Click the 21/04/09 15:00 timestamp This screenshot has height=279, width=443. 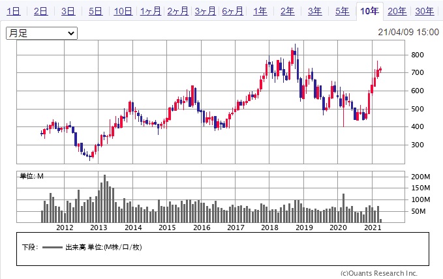(x=408, y=32)
